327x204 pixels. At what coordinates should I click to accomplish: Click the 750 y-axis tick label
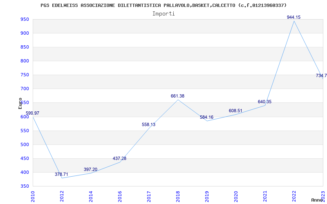click(25, 75)
